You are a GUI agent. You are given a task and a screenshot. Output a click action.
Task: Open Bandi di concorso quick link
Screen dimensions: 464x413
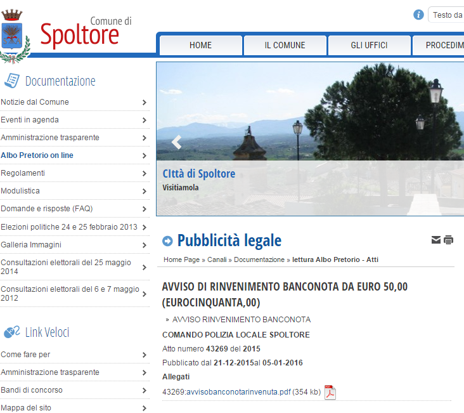point(32,390)
